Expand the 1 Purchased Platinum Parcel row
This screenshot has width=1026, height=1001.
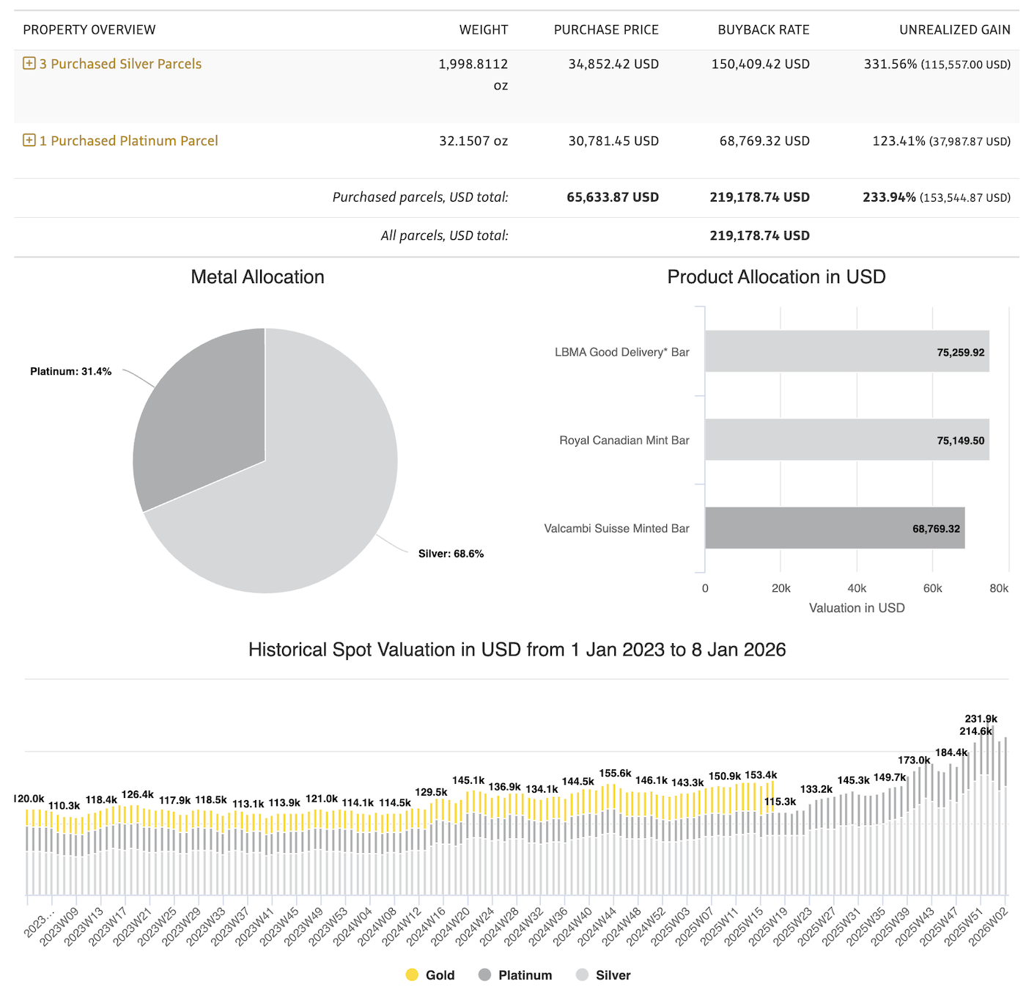point(29,140)
